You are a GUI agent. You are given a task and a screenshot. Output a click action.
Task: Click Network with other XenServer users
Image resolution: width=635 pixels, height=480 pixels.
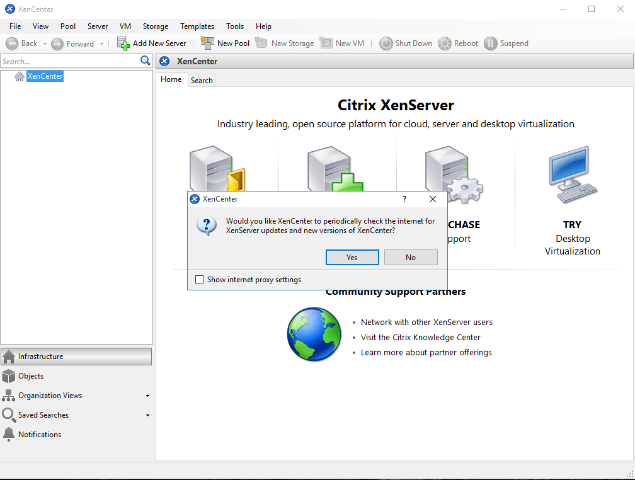tap(426, 322)
